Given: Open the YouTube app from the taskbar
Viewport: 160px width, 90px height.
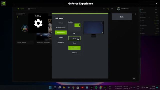Looking at the screenshot, I should (82, 87).
